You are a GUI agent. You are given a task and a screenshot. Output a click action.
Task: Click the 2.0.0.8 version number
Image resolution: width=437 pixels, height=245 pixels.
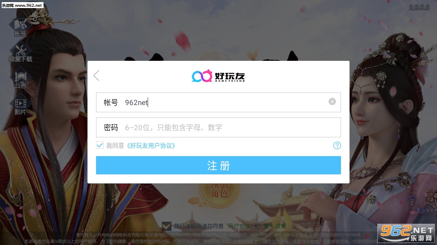click(x=419, y=8)
